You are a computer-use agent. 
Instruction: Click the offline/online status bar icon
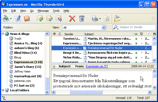(4, 98)
